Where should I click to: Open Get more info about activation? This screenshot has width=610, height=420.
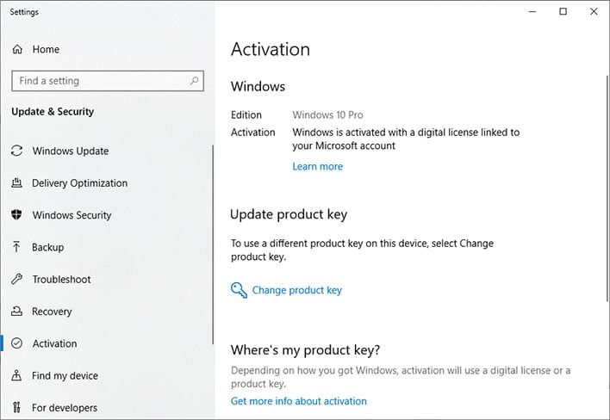point(298,401)
